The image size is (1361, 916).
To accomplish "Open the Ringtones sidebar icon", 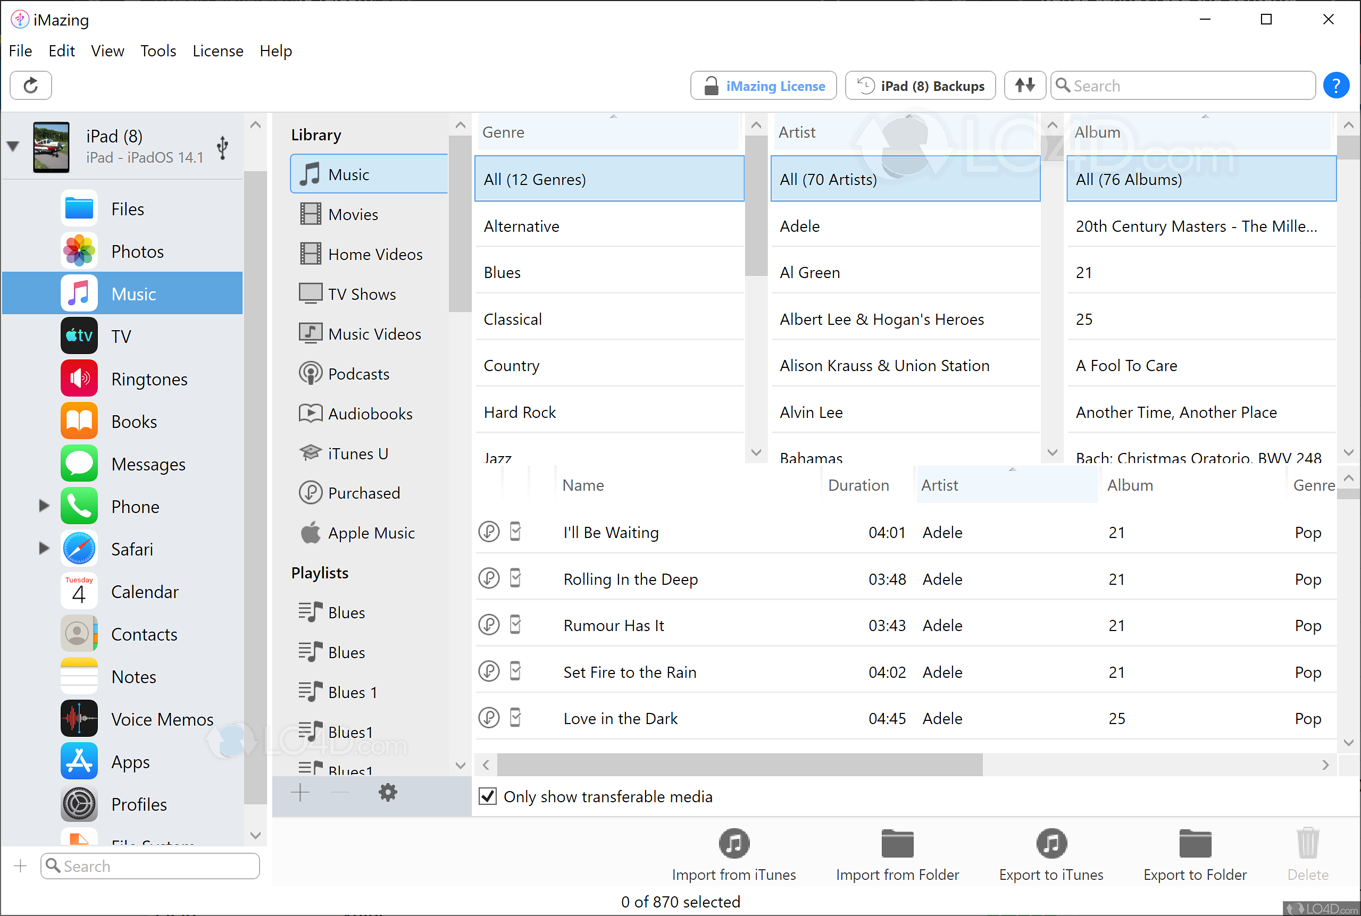I will coord(79,379).
